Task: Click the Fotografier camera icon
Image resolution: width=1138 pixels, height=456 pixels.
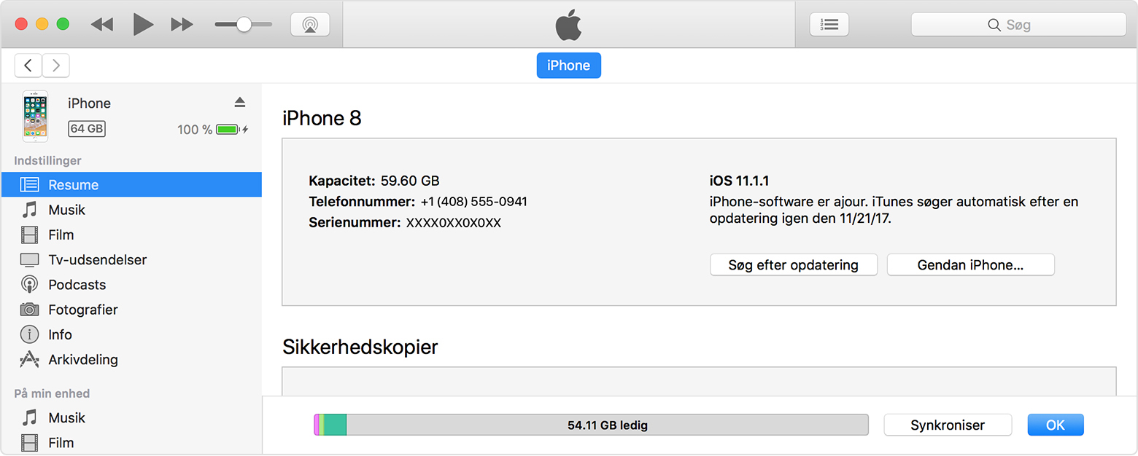Action: pos(29,310)
